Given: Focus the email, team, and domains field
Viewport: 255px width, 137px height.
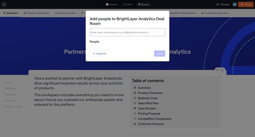Looking at the screenshot, I should click(127, 32).
